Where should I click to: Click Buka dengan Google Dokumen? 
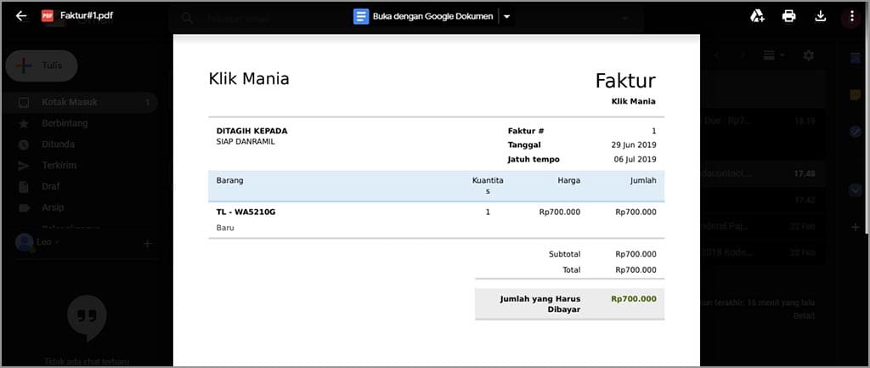click(x=423, y=16)
